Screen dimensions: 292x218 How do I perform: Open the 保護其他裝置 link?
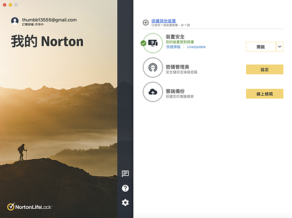[x=164, y=21]
